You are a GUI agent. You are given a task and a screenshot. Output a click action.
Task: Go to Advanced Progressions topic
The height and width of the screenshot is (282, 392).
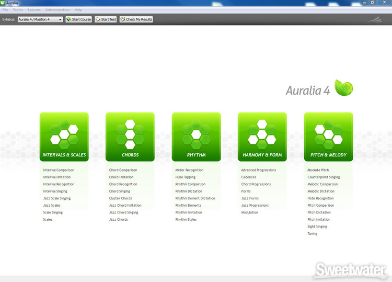tap(258, 170)
